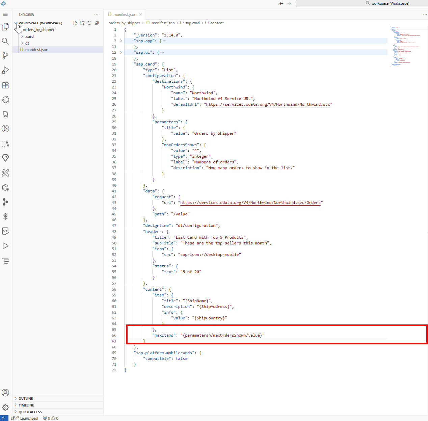This screenshot has height=421, width=428.
Task: Open the Run and Debug view
Action: (x=5, y=70)
